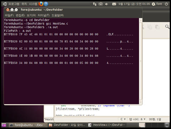Click the search magnifier in gedit toolbar

[167, 27]
